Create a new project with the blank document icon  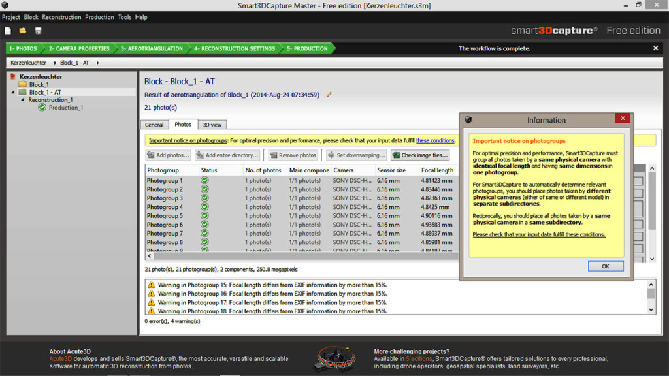8,31
